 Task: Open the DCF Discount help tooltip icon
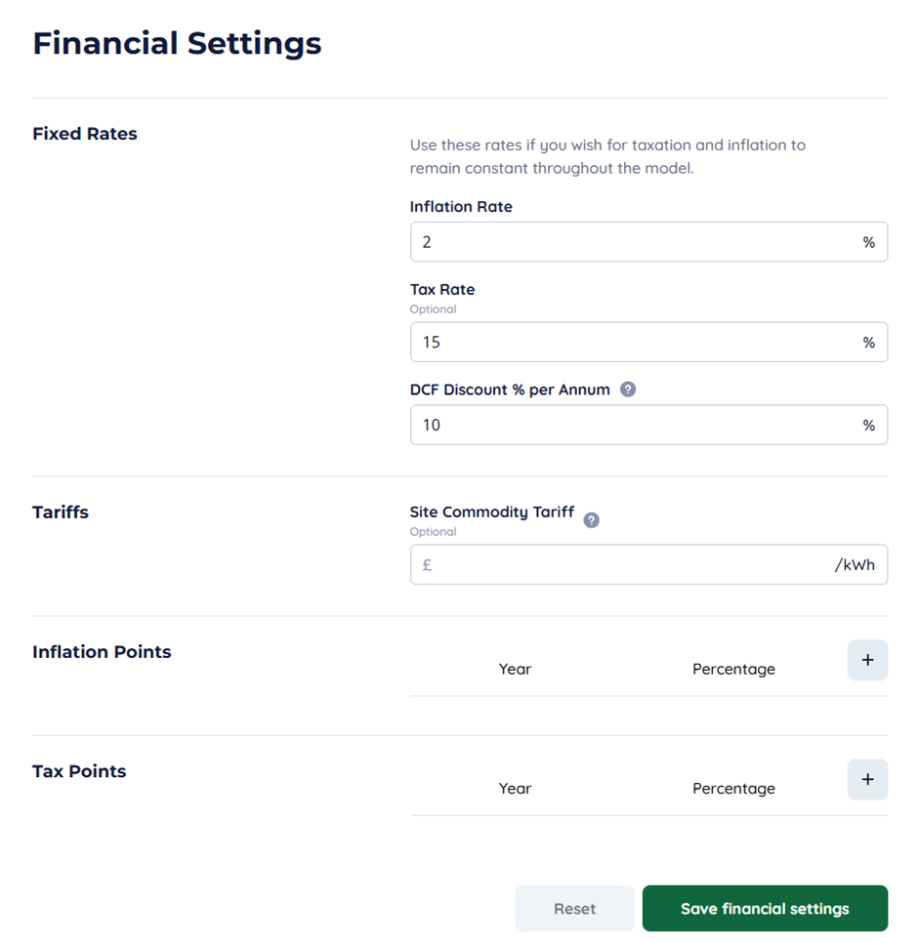click(627, 389)
